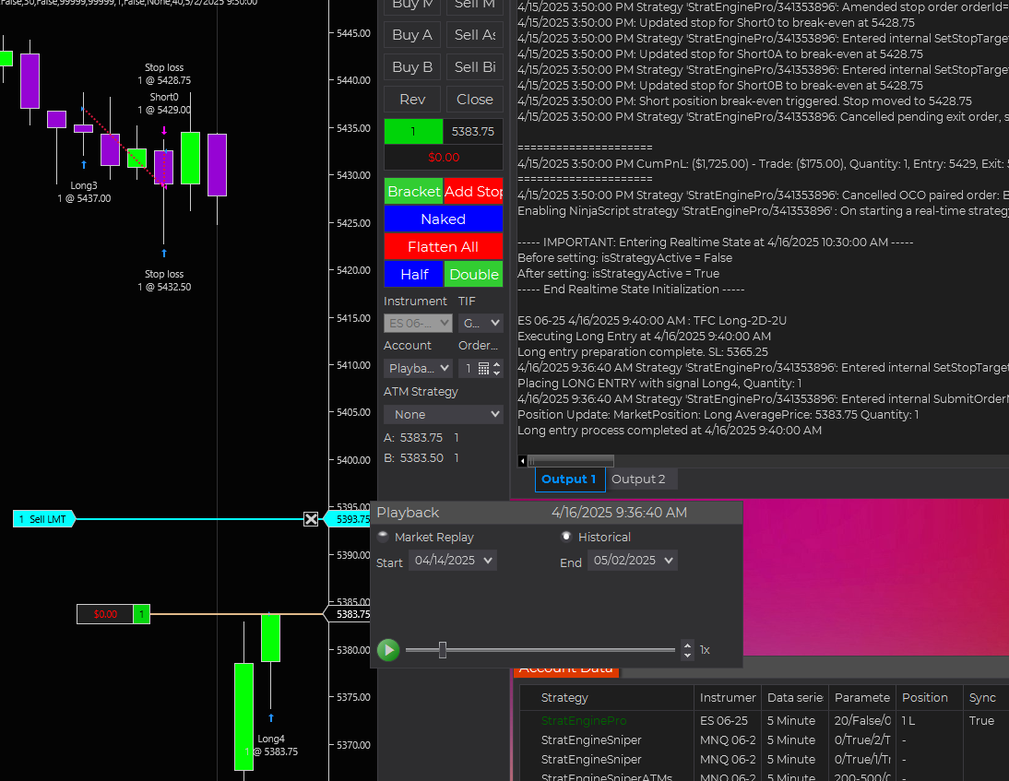
Task: Click the Buy Ask button
Action: tap(412, 35)
